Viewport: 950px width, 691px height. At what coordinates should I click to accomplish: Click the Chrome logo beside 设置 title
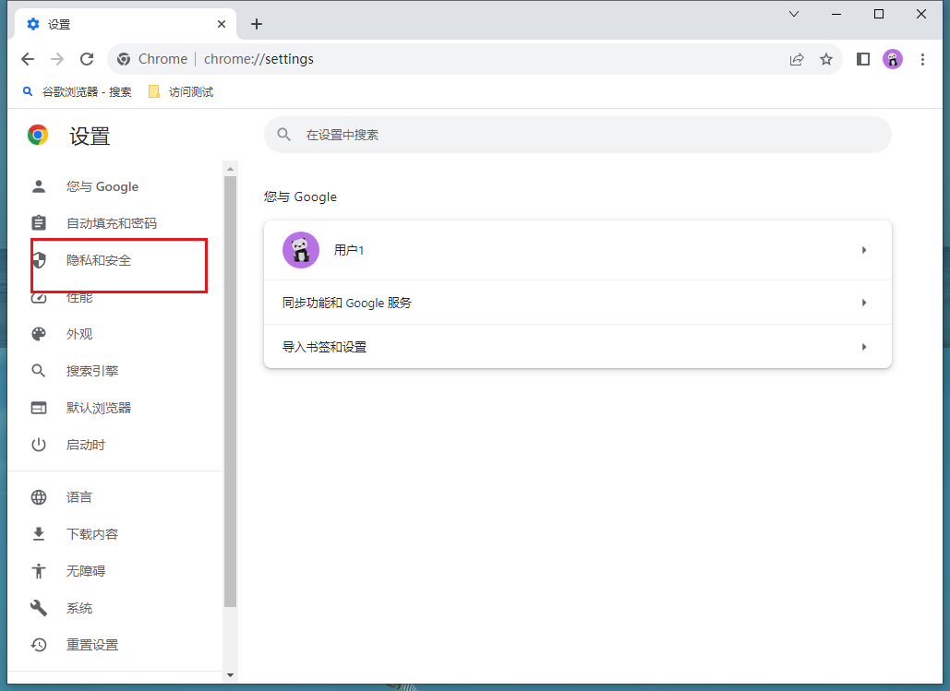tap(38, 135)
